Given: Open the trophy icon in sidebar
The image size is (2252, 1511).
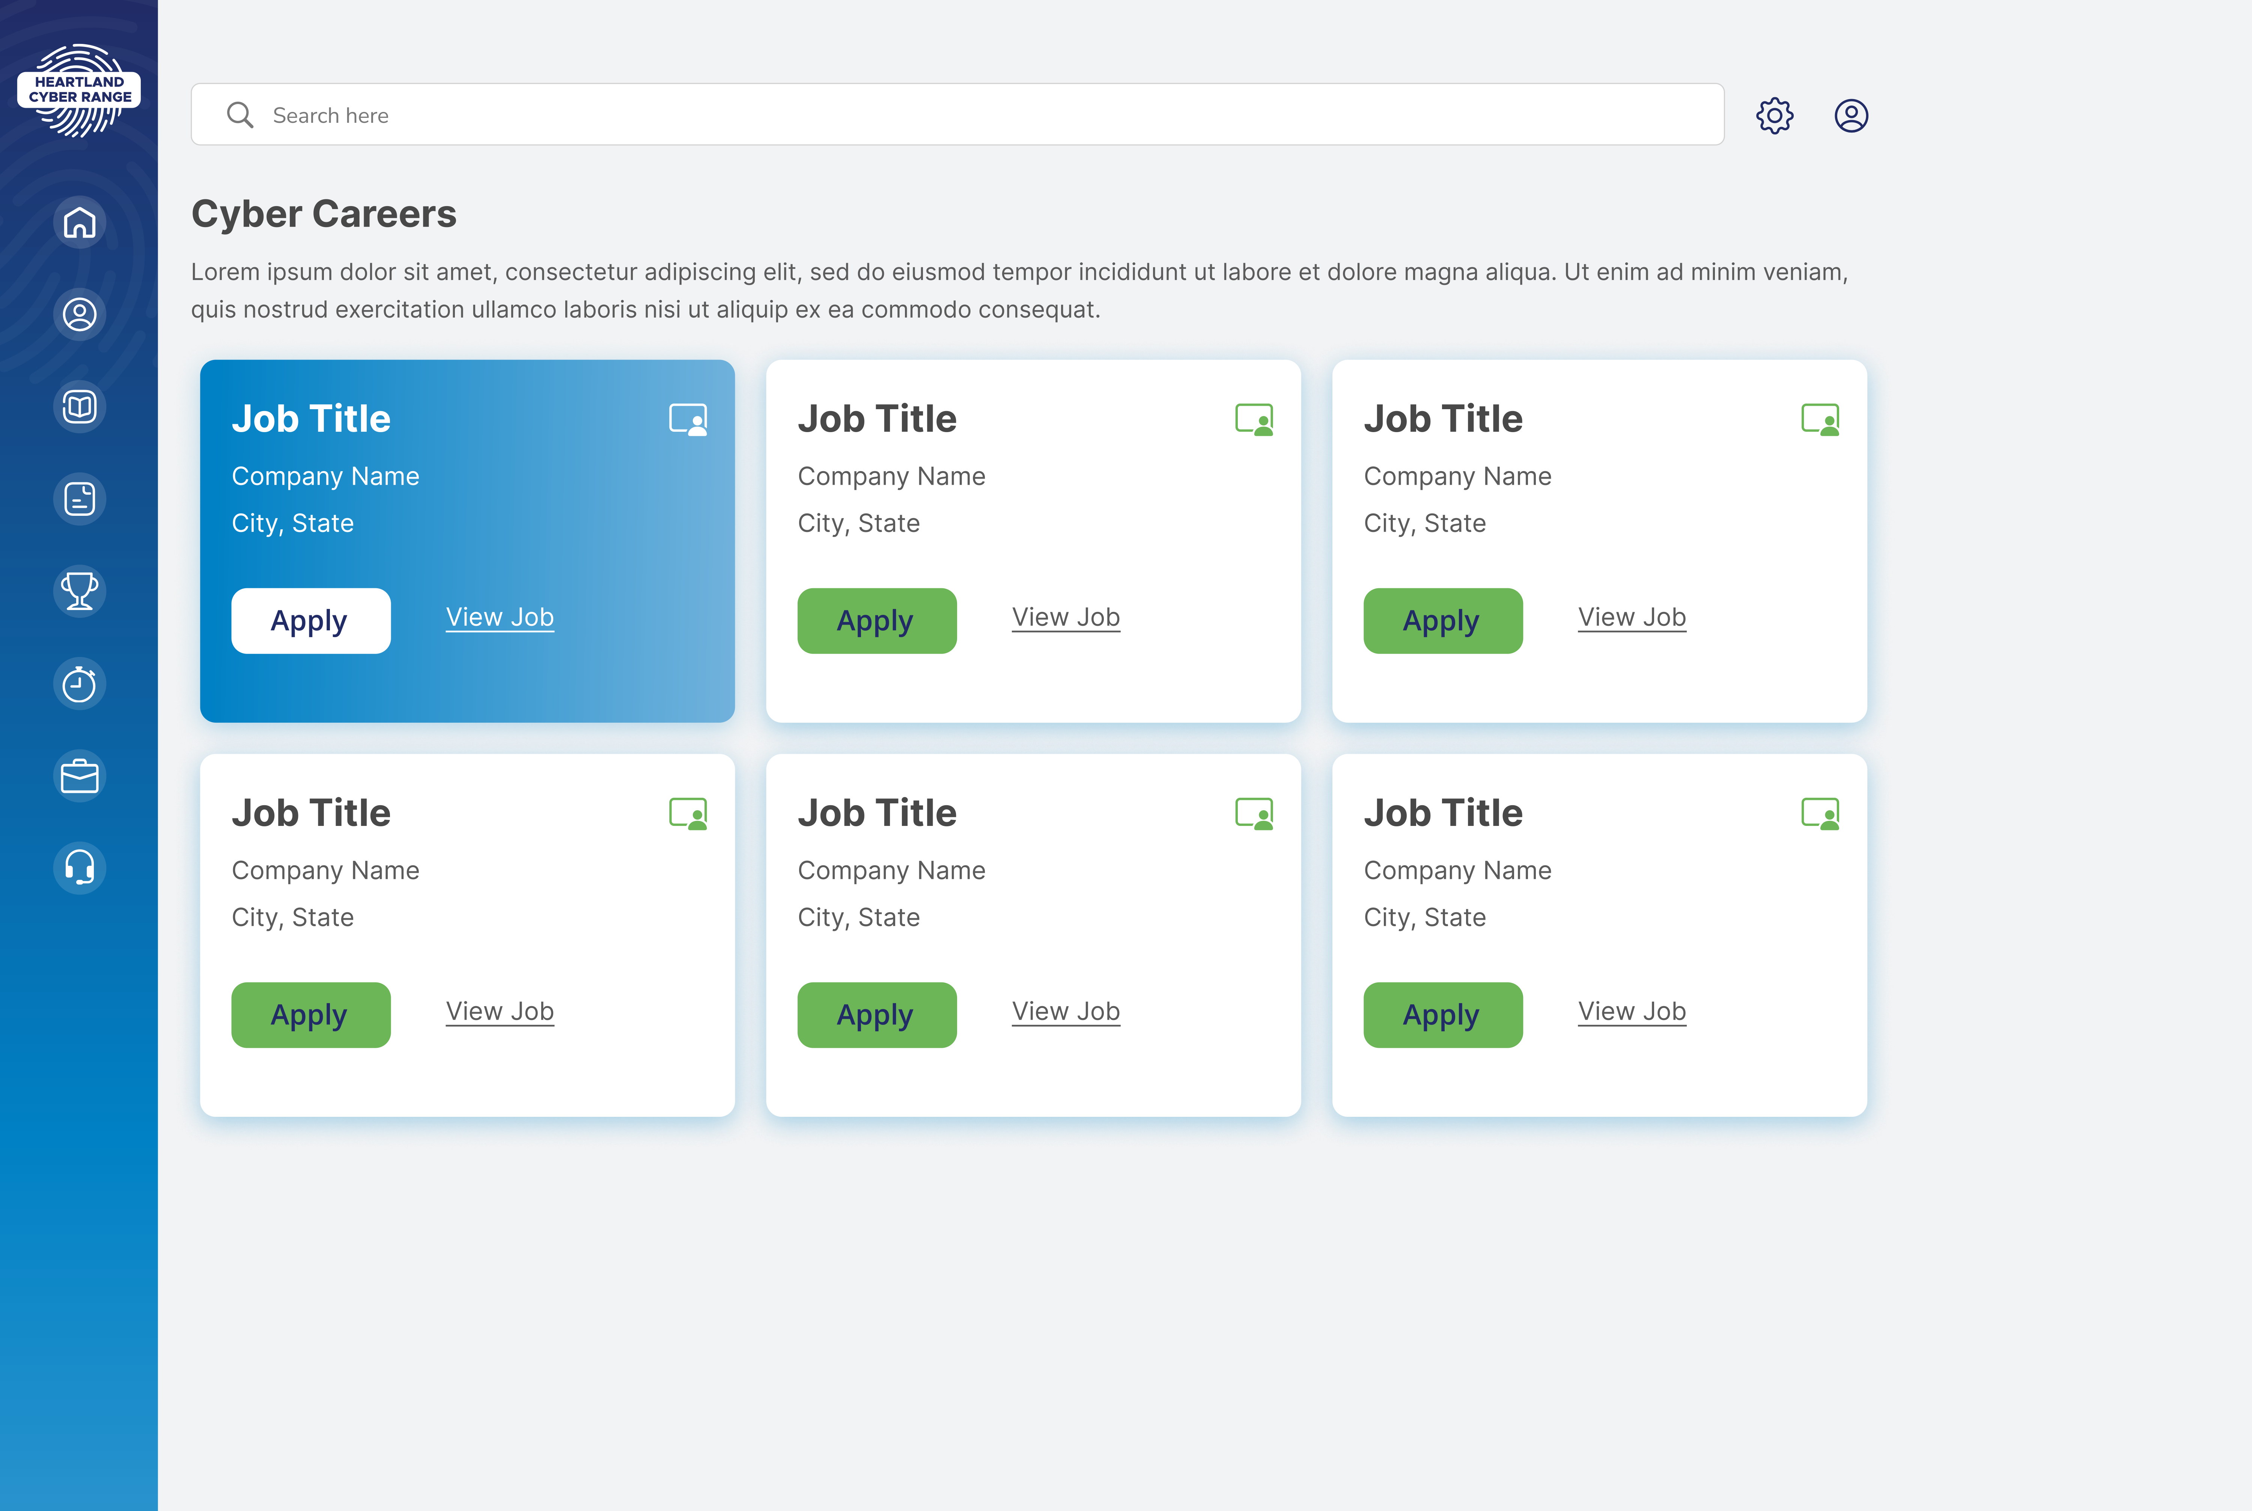Looking at the screenshot, I should pyautogui.click(x=79, y=591).
